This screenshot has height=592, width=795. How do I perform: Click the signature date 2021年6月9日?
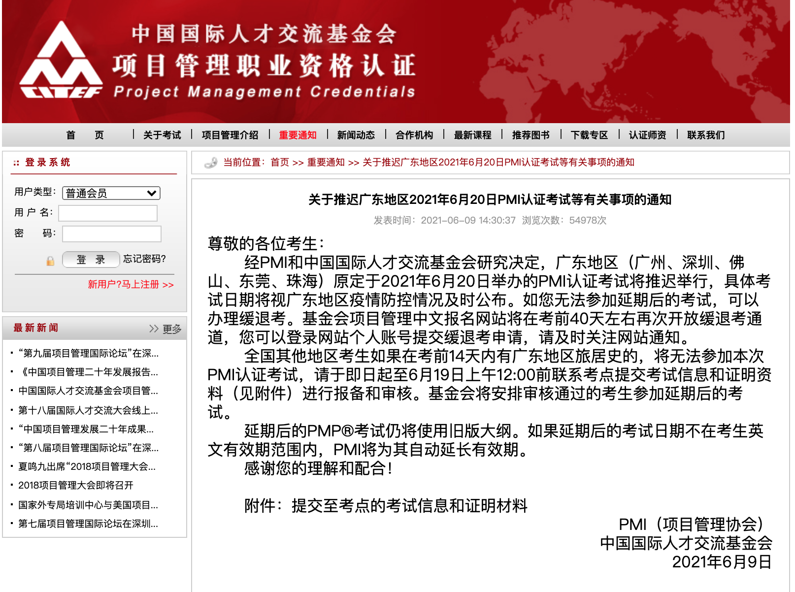tap(722, 562)
